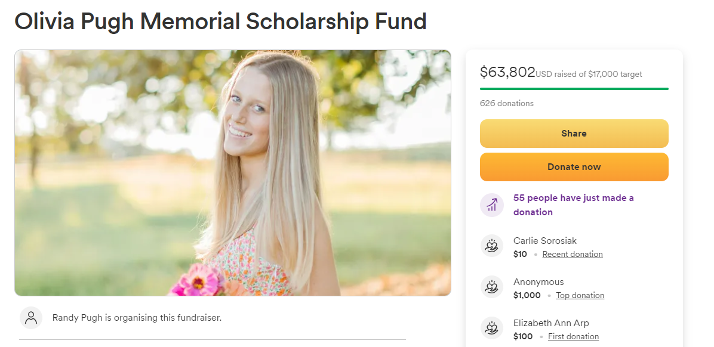Click the green fundraising progress bar
714x347 pixels.
[x=574, y=89]
